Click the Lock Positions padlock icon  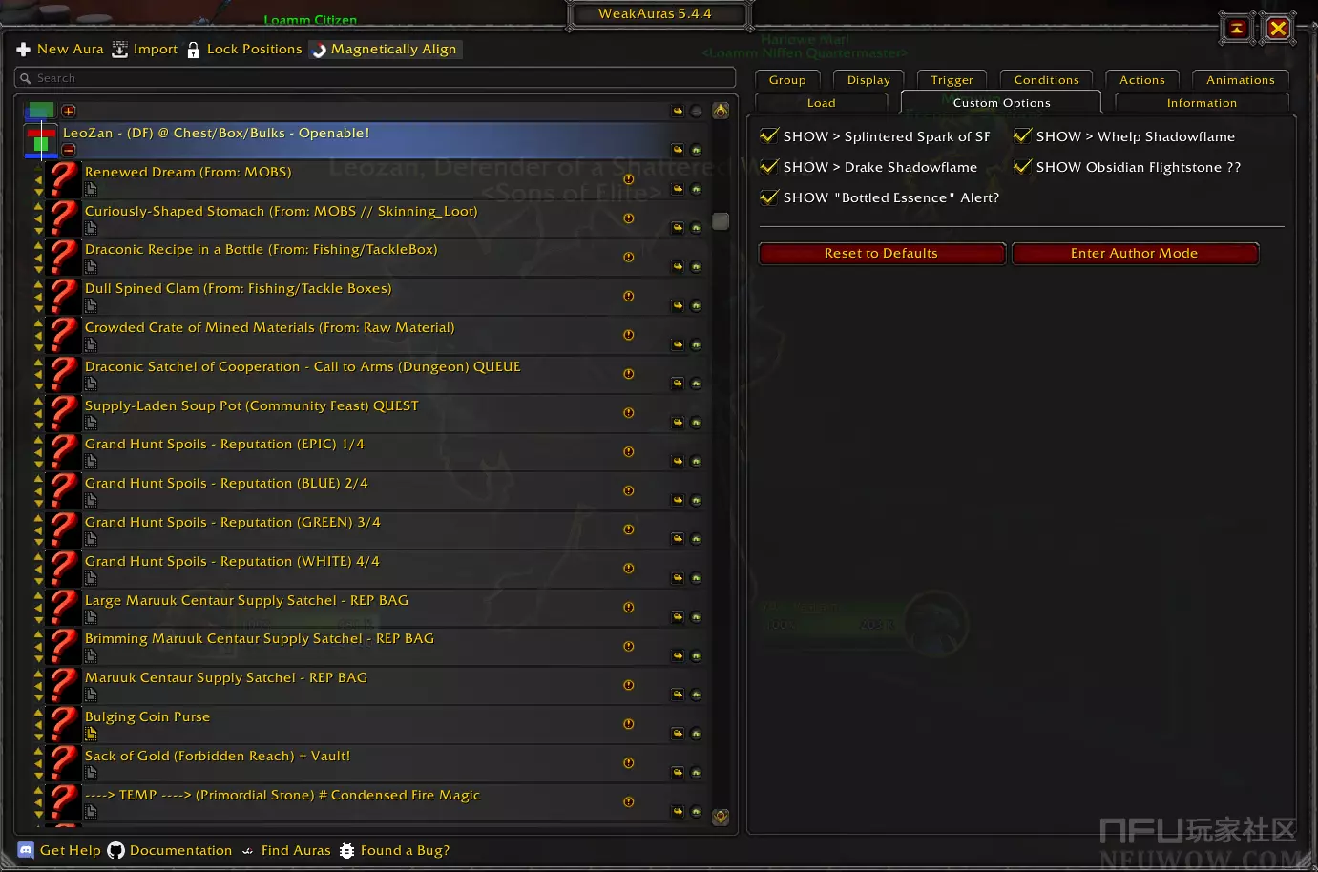[x=194, y=50]
